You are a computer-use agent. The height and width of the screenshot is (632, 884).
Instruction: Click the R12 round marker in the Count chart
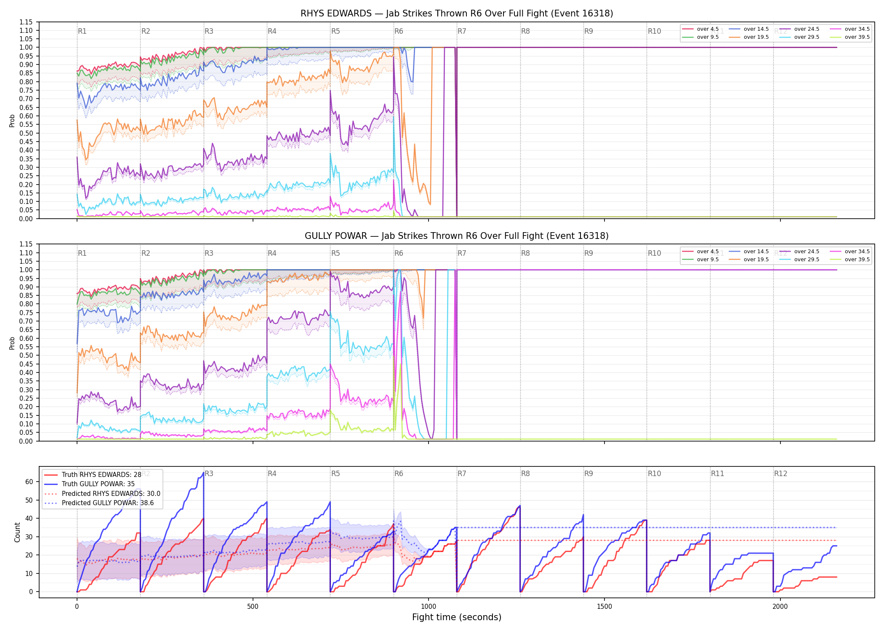780,474
